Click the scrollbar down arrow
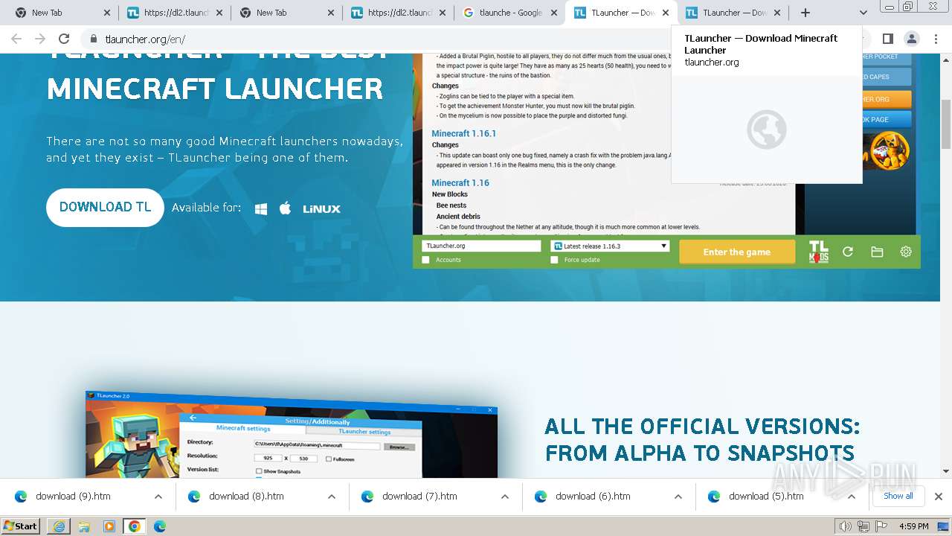 click(946, 470)
